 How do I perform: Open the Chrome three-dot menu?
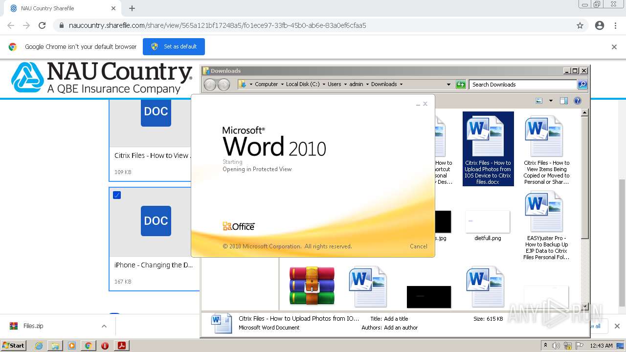point(615,25)
